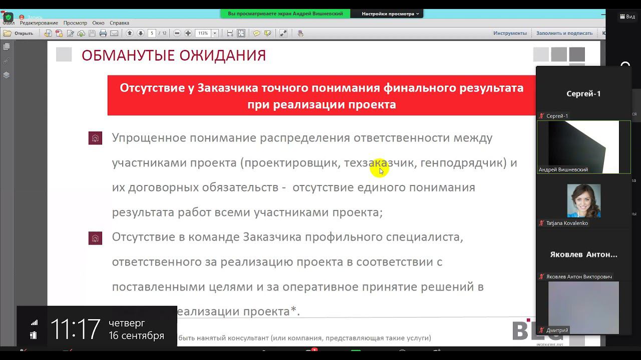Image resolution: width=641 pixels, height=360 pixels.
Task: Click the page number input field
Action: (x=151, y=33)
